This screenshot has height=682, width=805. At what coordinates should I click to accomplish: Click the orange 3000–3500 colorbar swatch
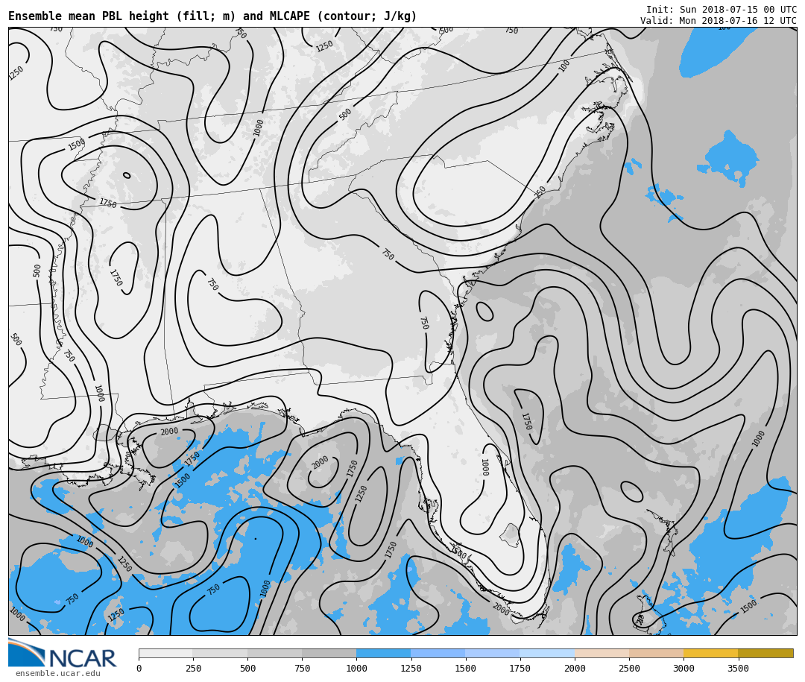[710, 653]
